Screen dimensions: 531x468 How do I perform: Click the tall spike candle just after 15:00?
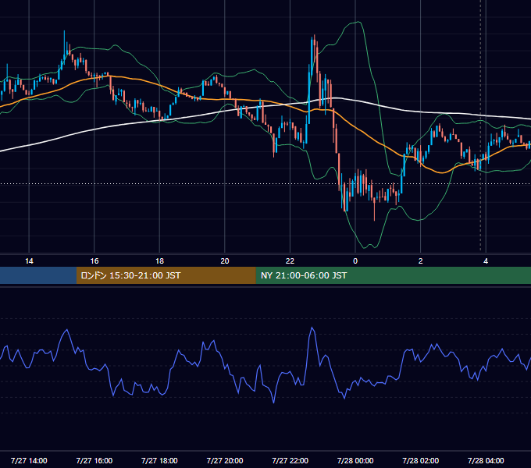(x=64, y=46)
